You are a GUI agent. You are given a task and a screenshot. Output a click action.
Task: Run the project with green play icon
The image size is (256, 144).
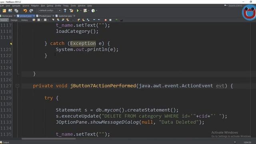[78, 11]
